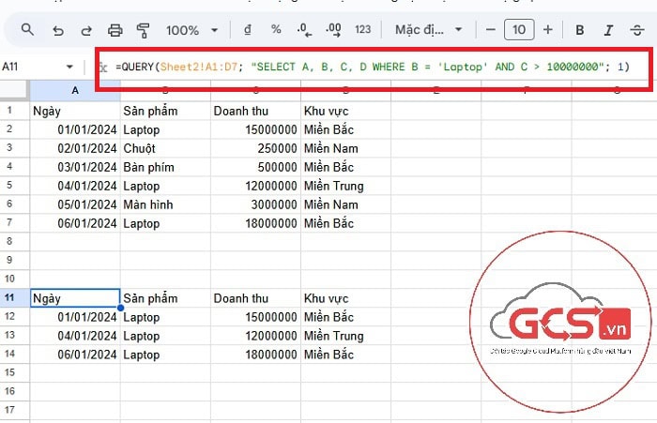This screenshot has height=423, width=657.
Task: Decrease decimal places
Action: [x=305, y=30]
